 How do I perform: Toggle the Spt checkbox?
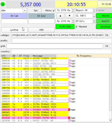[x=40, y=10]
